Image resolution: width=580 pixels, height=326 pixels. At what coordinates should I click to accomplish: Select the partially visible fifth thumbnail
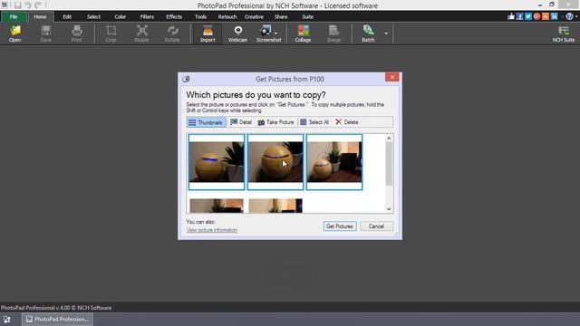click(x=275, y=206)
